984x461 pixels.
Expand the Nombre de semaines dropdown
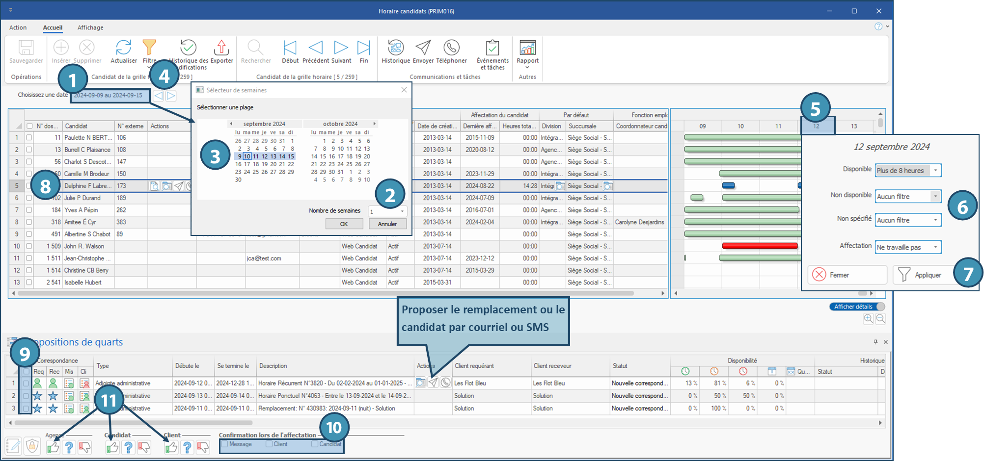coord(402,211)
